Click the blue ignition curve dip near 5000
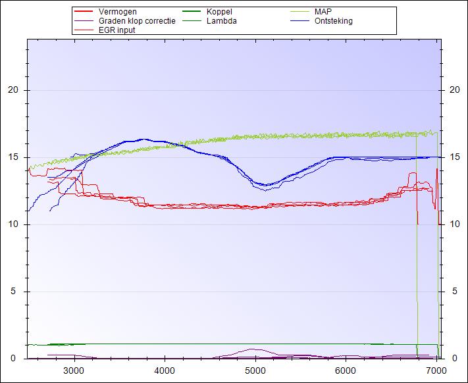Screen dimensions: 468x383 tap(266, 186)
